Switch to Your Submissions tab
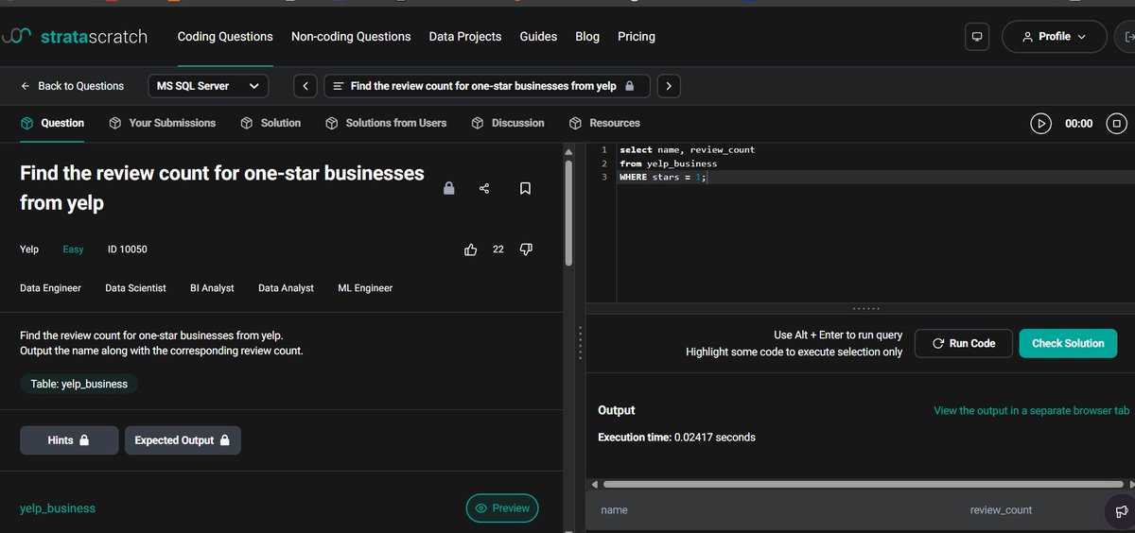 tap(162, 123)
